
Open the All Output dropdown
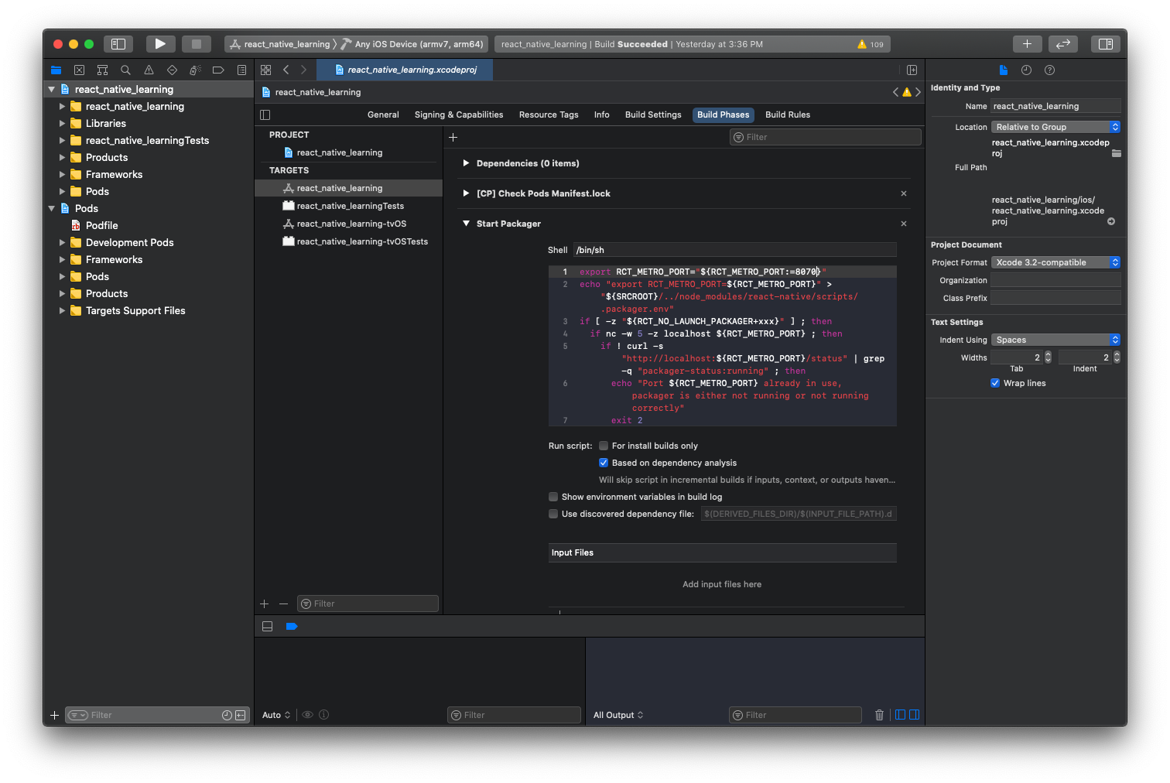[x=618, y=715]
